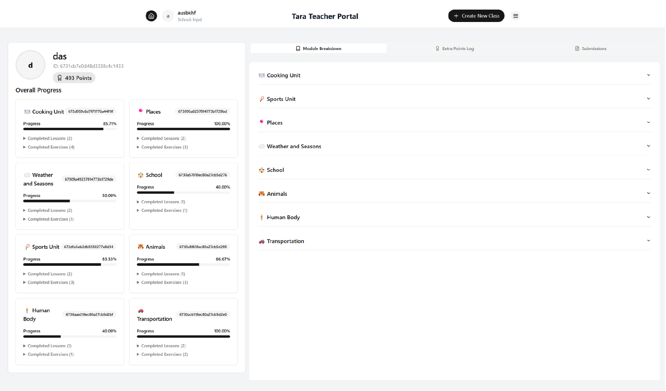Switch to Extra Points Log tab
666x391 pixels.
click(454, 49)
